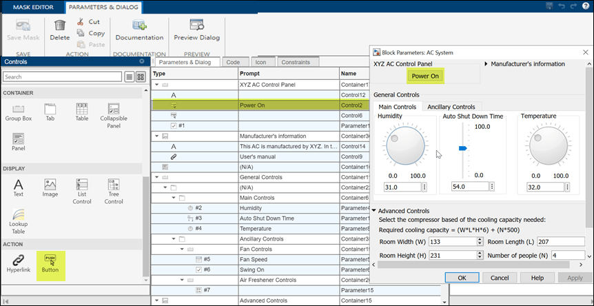Expand the Manufacturer's information section
This screenshot has width=594, height=306.
coord(485,64)
